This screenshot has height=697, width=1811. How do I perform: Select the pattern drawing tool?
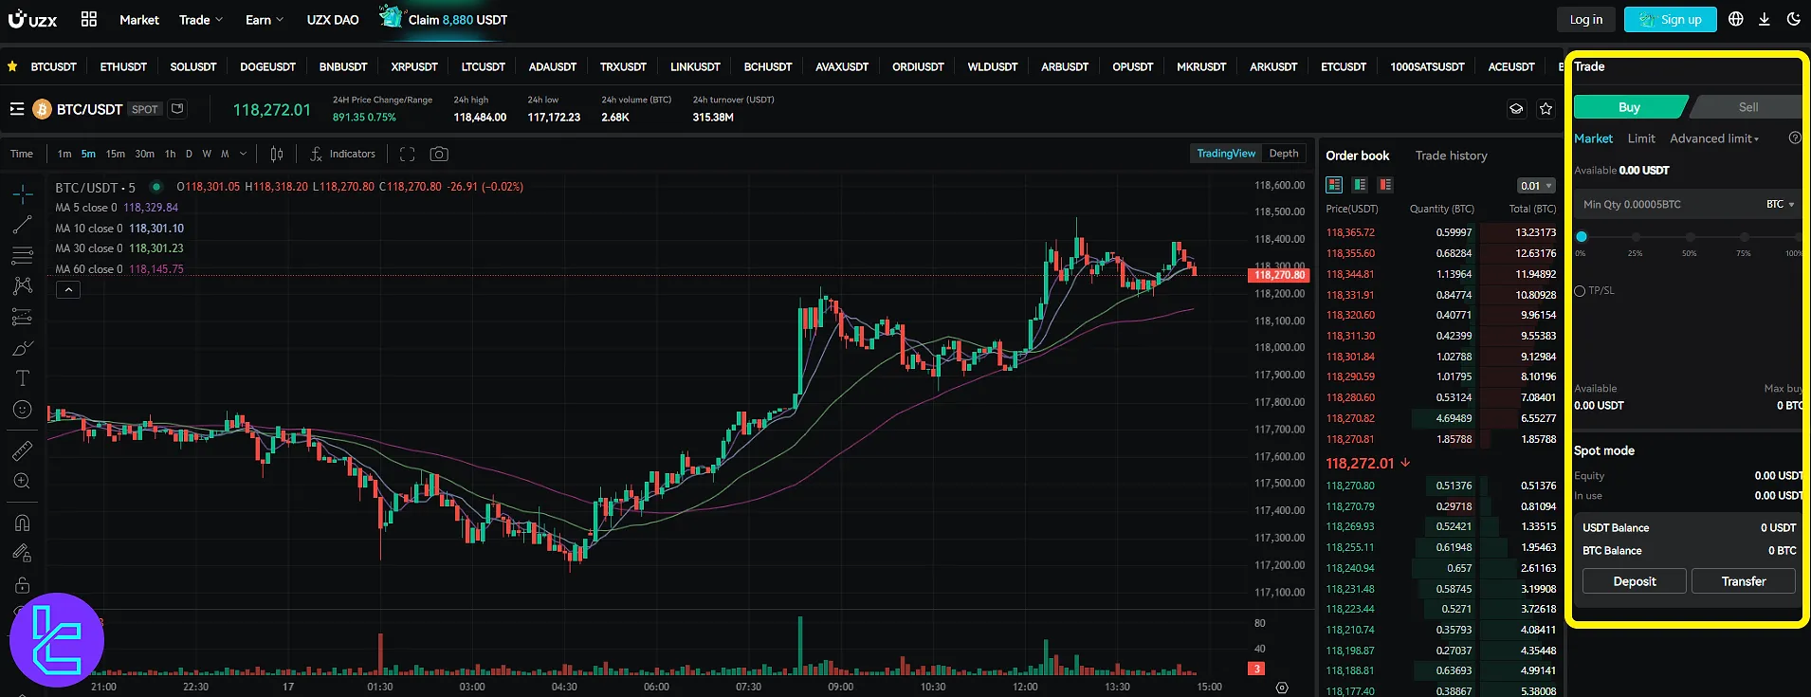pyautogui.click(x=23, y=285)
